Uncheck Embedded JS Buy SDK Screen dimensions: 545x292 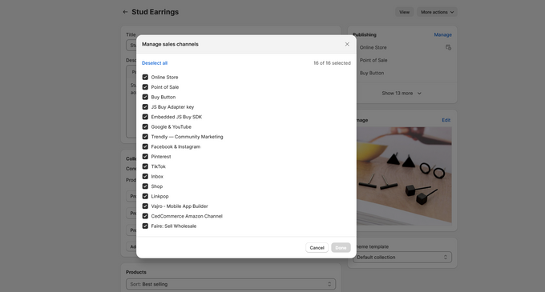click(145, 117)
